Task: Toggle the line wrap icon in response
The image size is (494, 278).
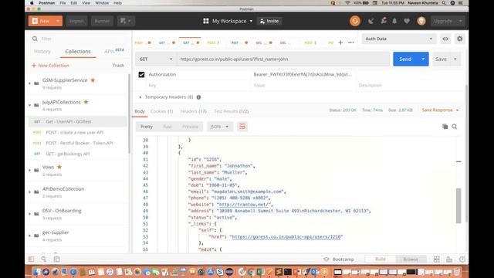Action: click(x=242, y=127)
